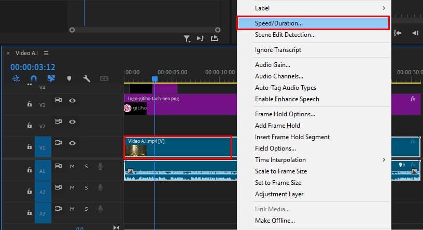Step back one frame button
Image resolution: width=423 pixels, height=230 pixels.
pos(415,33)
